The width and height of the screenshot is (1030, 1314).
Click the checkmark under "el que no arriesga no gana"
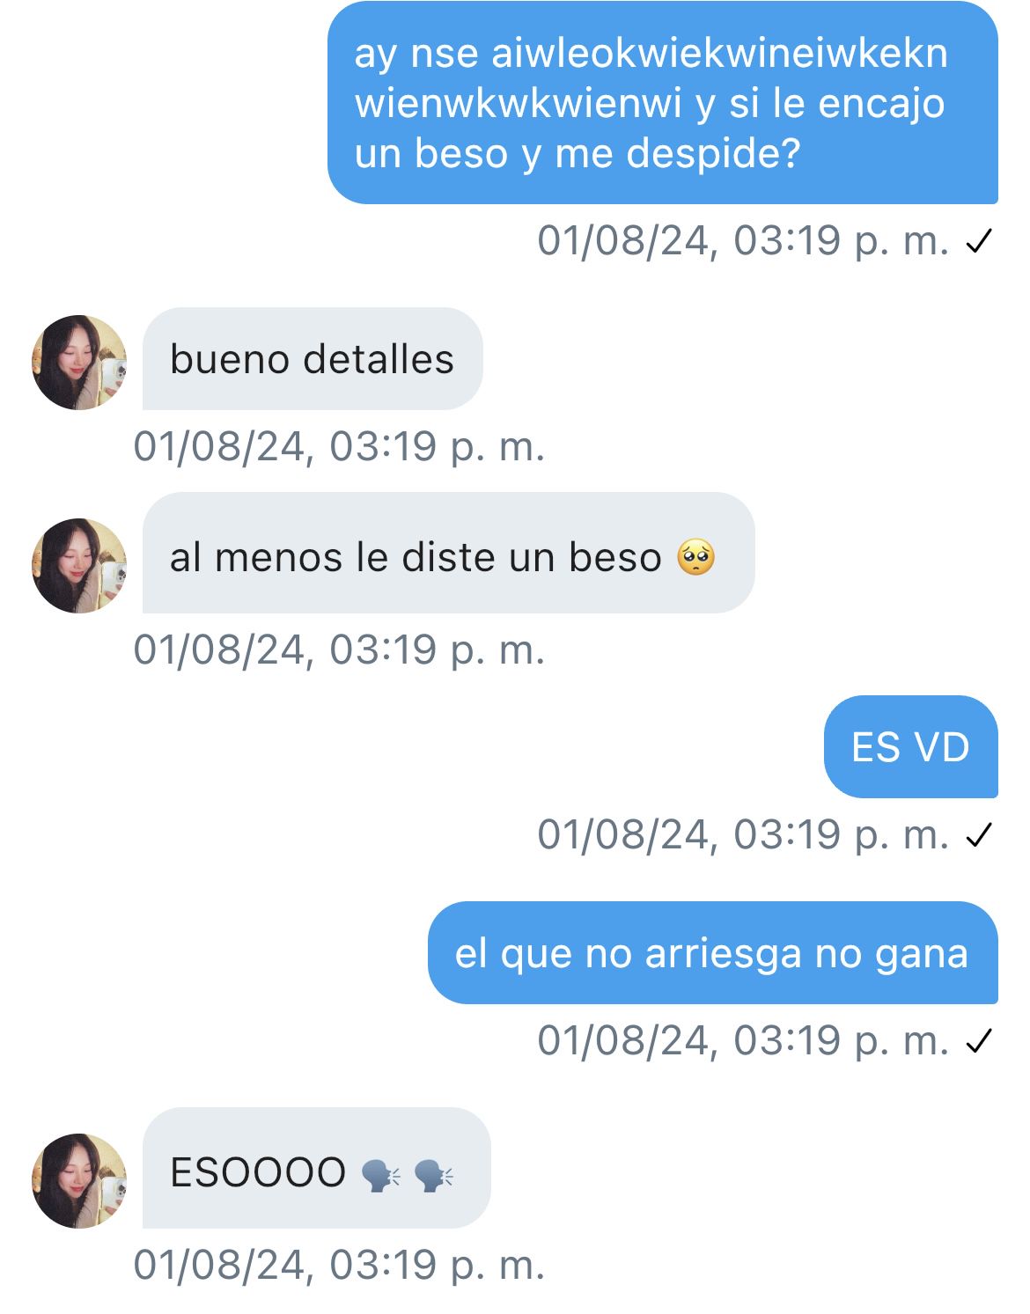coord(979,1041)
